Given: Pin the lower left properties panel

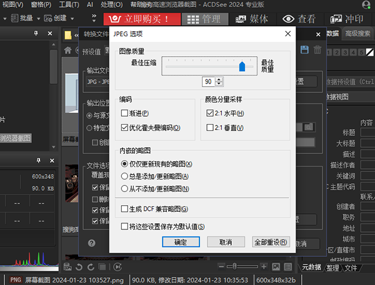Looking at the screenshot, I should pyautogui.click(x=39, y=160).
